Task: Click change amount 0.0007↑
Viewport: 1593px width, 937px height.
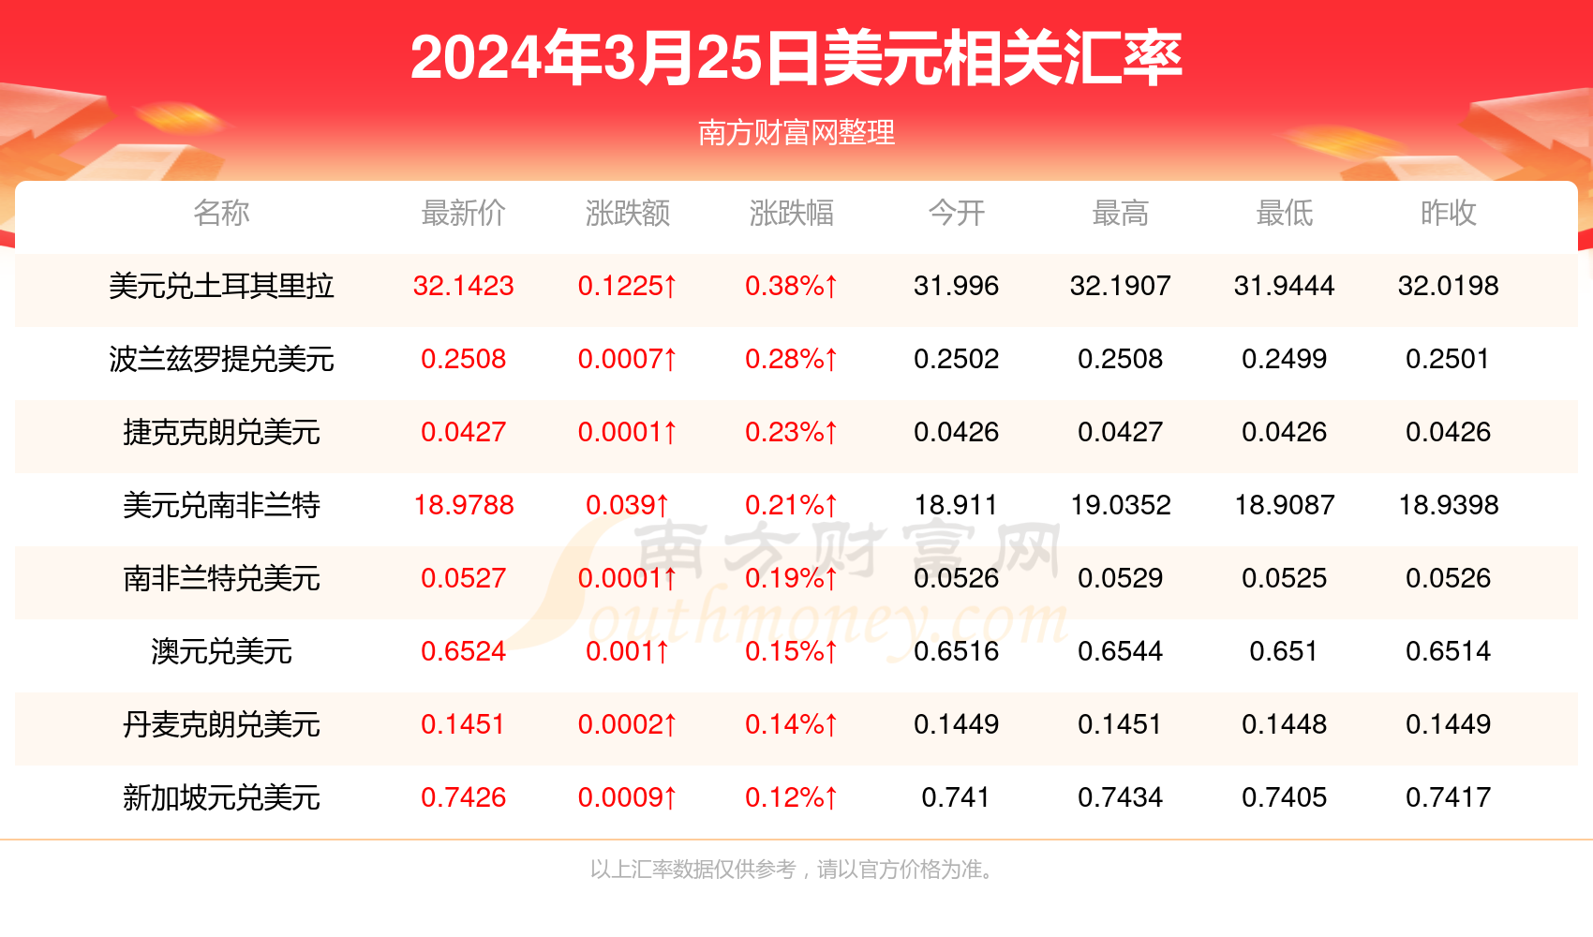Action: click(x=627, y=359)
